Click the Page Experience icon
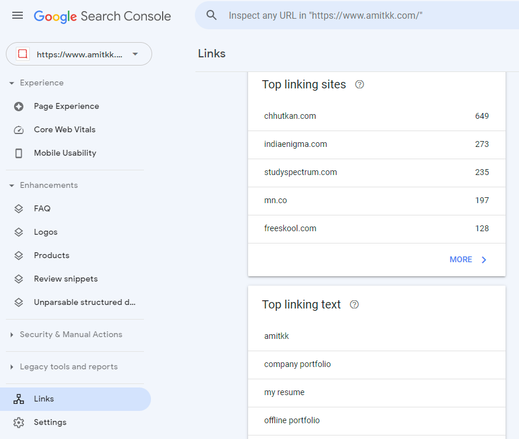 [19, 107]
